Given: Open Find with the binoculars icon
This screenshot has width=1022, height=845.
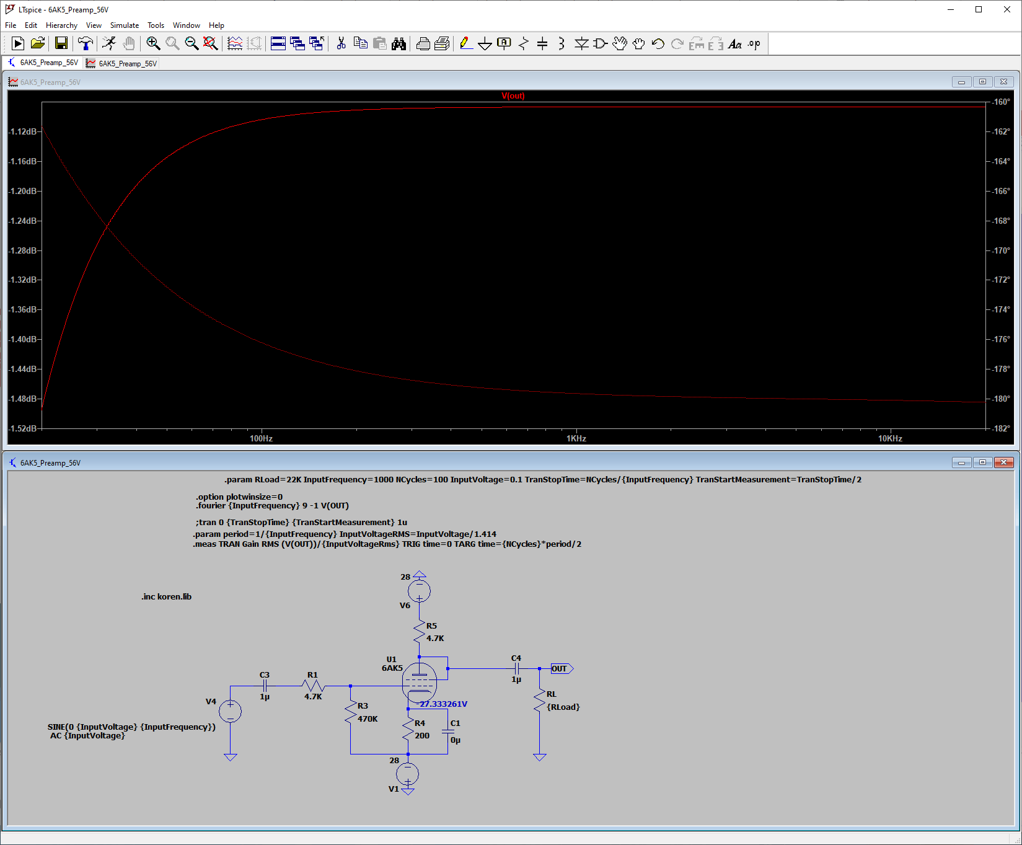Looking at the screenshot, I should [399, 43].
